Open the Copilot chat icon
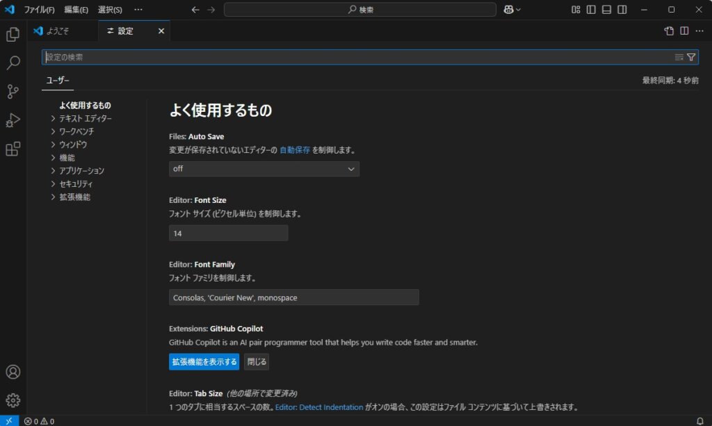Screen dimensions: 712x426 (x=508, y=10)
